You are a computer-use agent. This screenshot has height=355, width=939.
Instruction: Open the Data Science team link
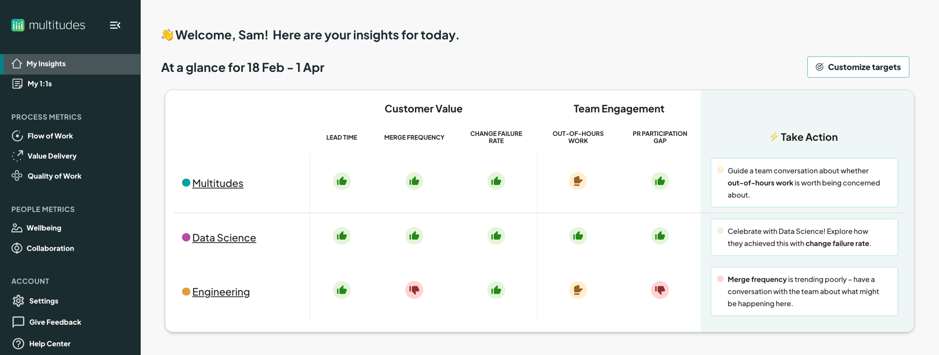[224, 238]
